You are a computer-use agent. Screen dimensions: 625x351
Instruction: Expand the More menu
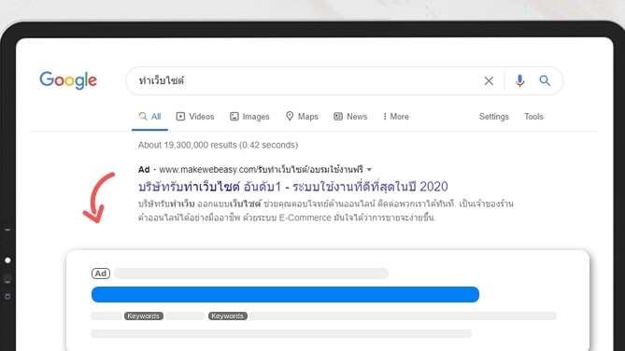pos(396,117)
